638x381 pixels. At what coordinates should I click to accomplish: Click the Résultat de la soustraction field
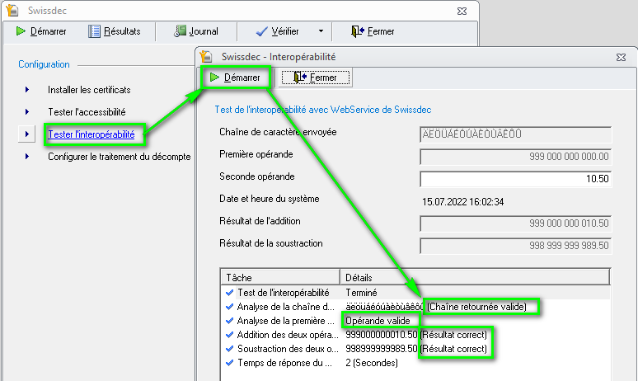click(x=515, y=246)
